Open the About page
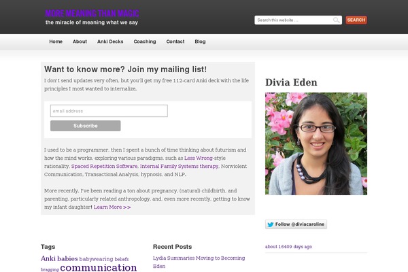The image size is (408, 272). point(80,41)
